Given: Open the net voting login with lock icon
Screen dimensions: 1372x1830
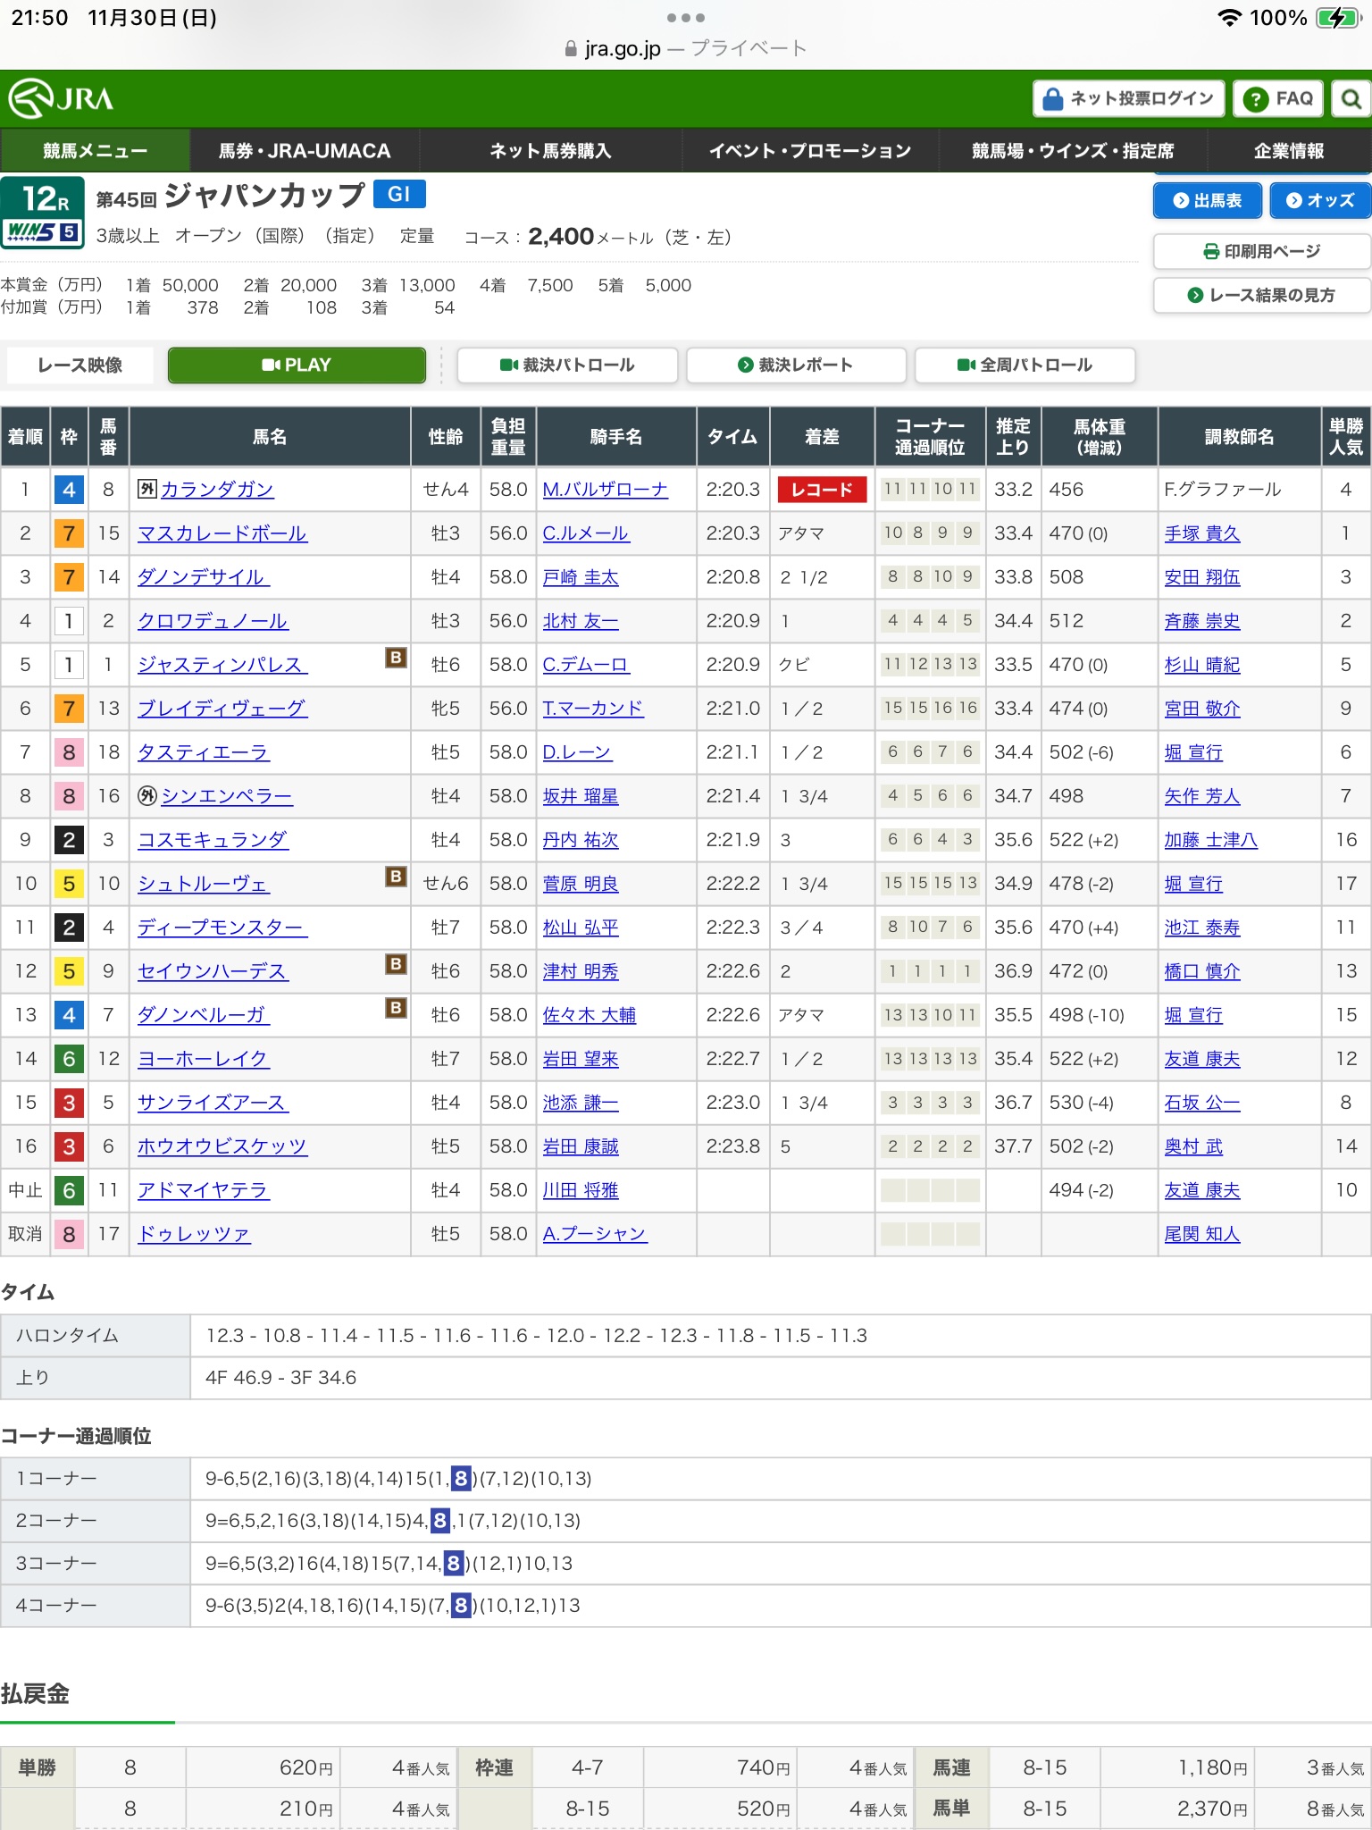Looking at the screenshot, I should coord(1128,99).
